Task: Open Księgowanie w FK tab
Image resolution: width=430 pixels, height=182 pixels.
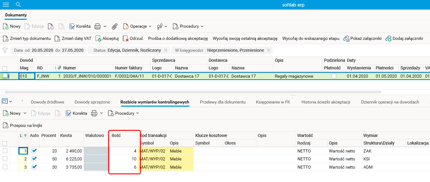Action: 273,102
